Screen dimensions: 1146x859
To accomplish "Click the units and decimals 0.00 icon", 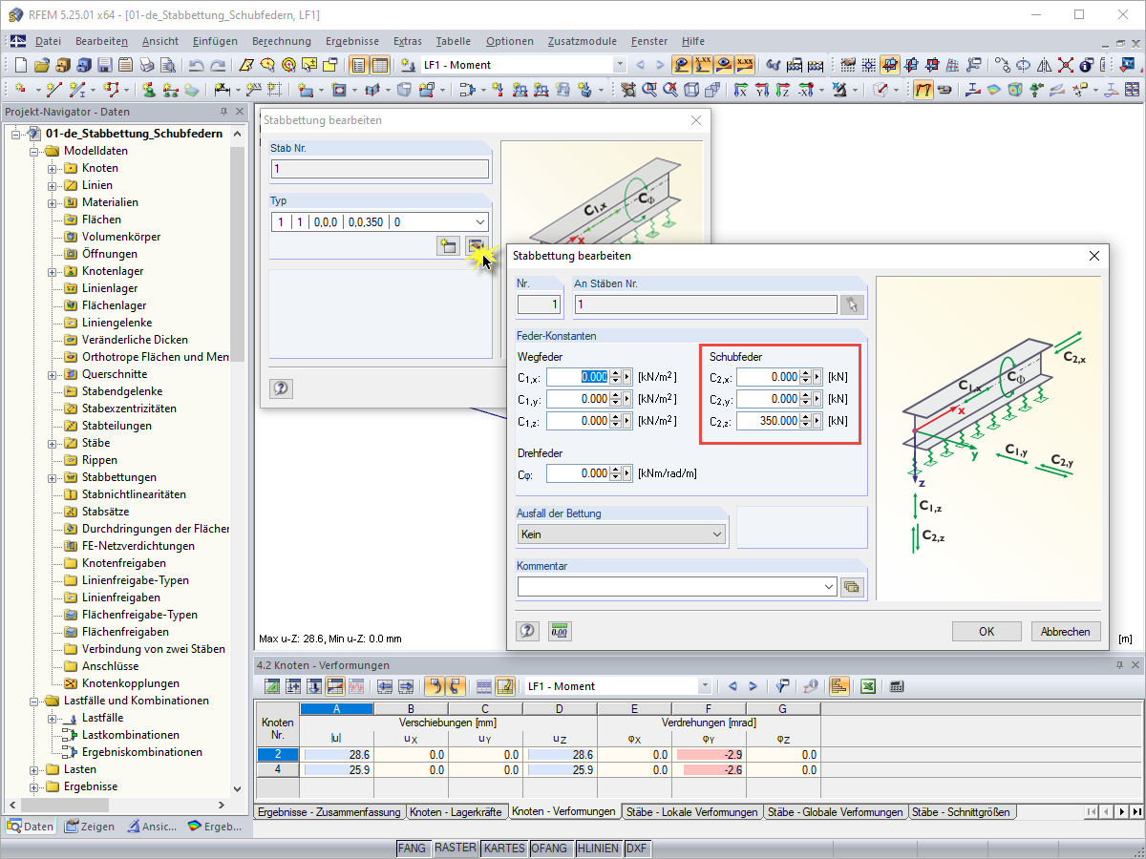I will (x=560, y=631).
